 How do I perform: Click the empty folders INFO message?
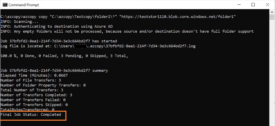pyautogui.click(x=127, y=31)
